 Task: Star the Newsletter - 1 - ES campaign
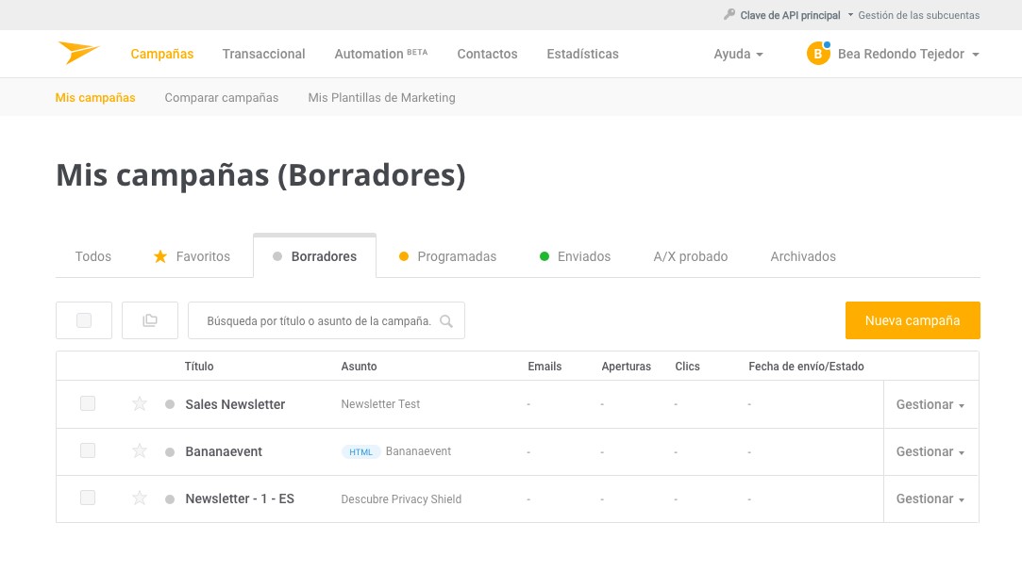coord(140,498)
